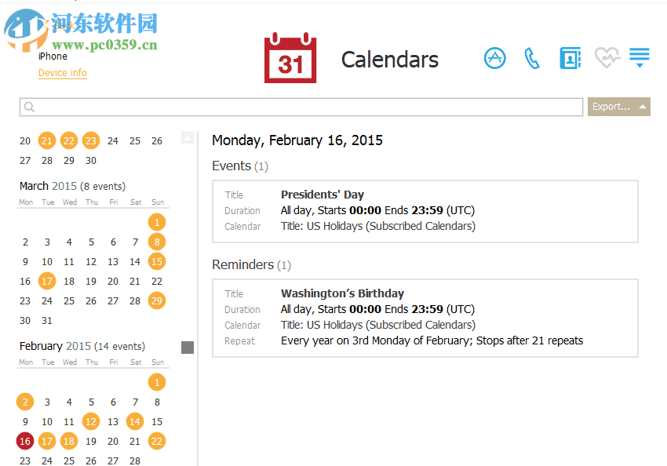
Task: Click the February 2015 month heading
Action: [x=55, y=346]
